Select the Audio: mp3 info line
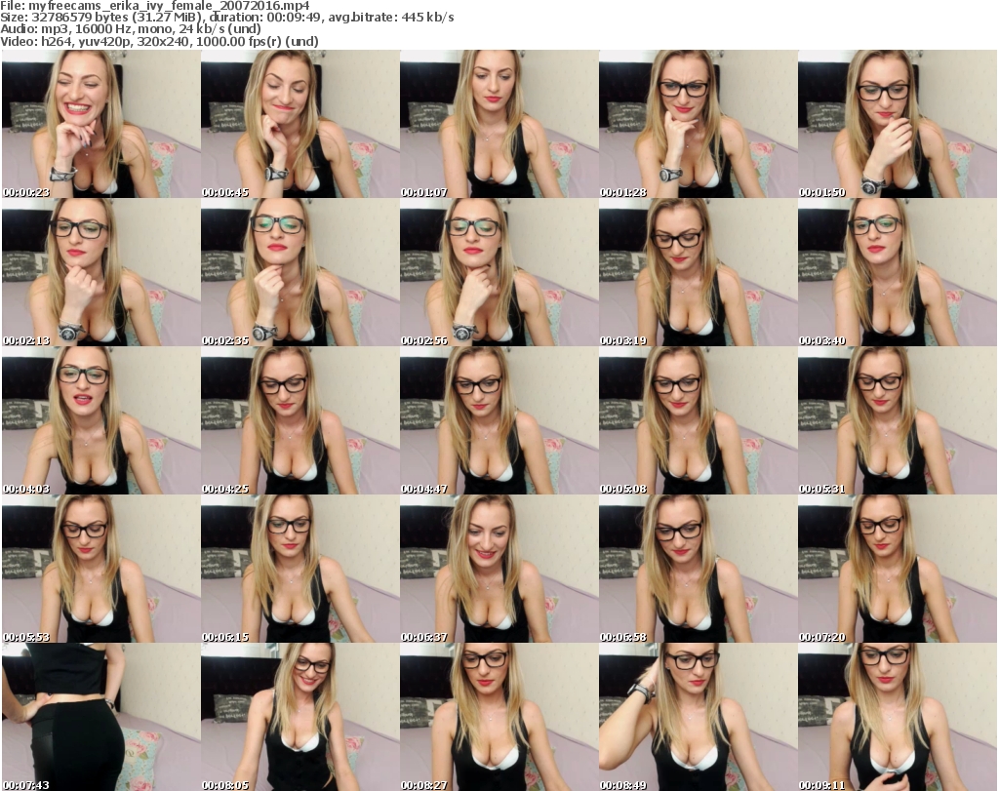 pyautogui.click(x=131, y=29)
